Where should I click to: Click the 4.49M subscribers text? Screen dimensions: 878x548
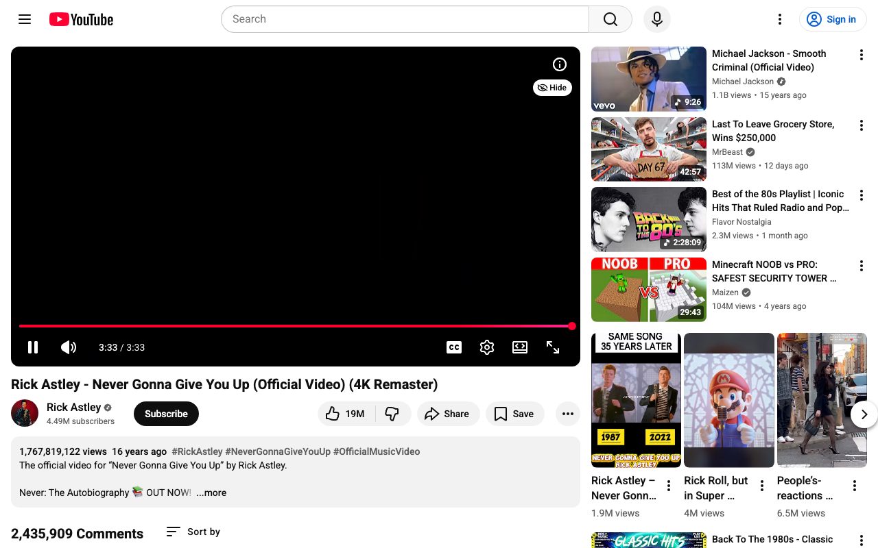click(x=81, y=421)
